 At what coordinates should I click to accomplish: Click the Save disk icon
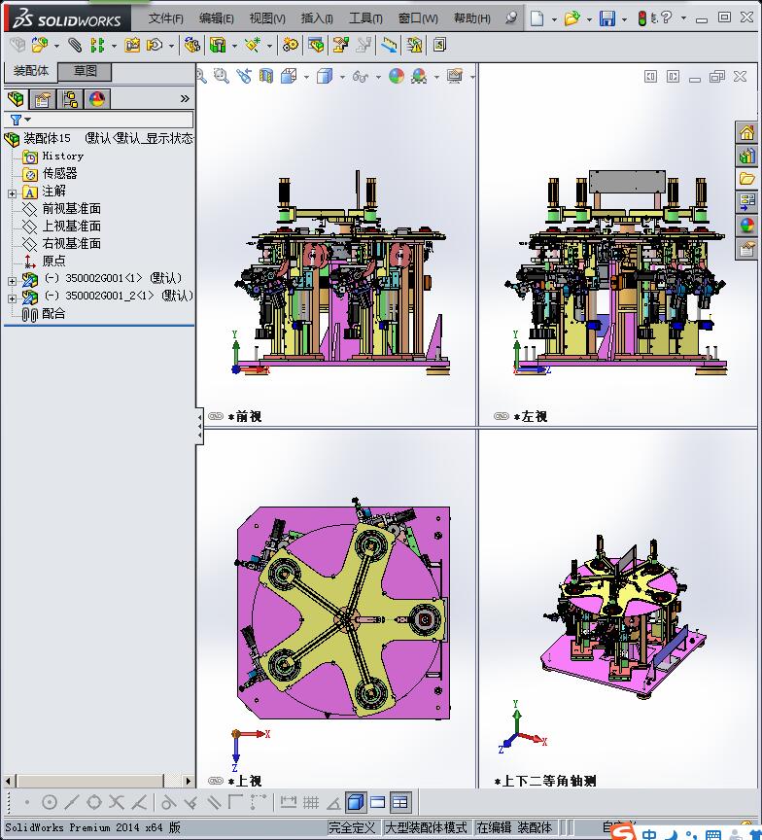[607, 18]
